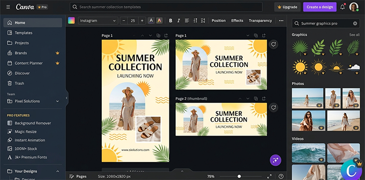Collapse the left sidebar handle
This screenshot has height=180, width=365.
66,98
